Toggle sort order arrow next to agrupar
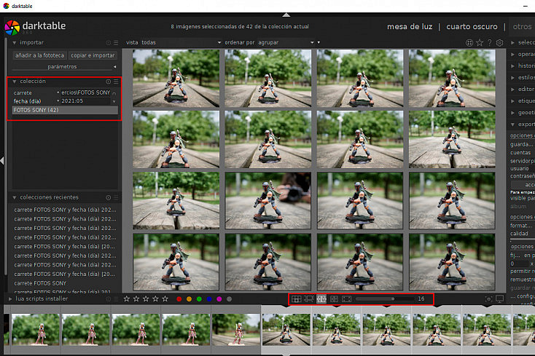The height and width of the screenshot is (356, 535). click(319, 42)
